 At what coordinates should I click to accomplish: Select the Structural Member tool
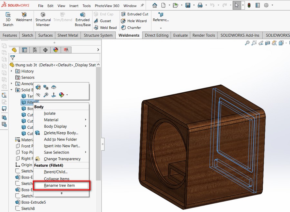coord(43,19)
